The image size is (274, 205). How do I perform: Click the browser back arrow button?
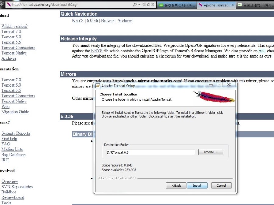pos(2,5)
